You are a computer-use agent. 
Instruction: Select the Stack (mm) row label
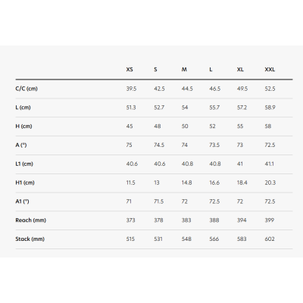click(30, 239)
